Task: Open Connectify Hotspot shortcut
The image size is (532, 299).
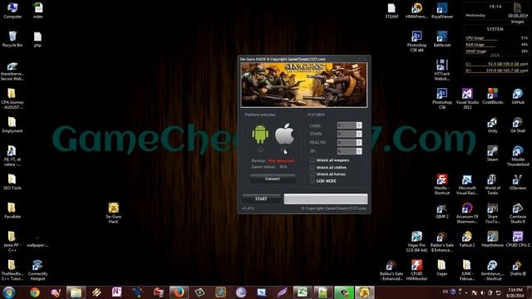Action: [x=37, y=270]
